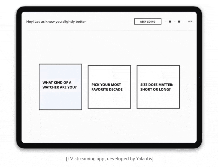Select the second square step indicator

179,22
